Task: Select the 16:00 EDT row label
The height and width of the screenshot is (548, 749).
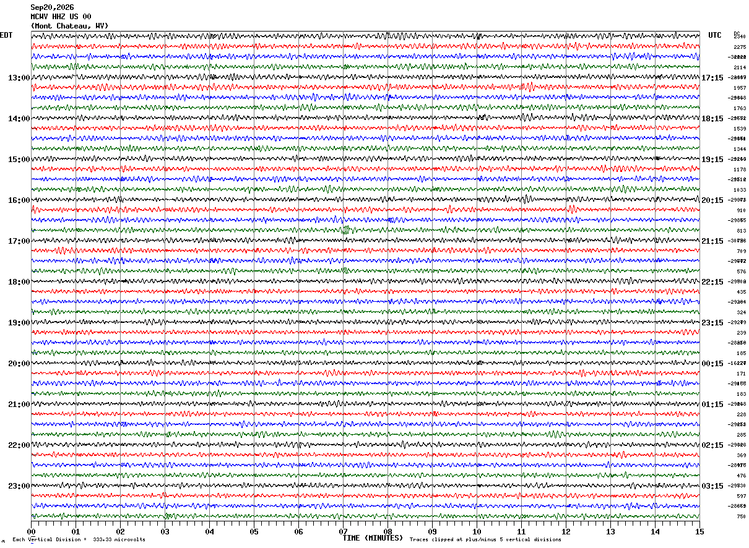Action: [x=19, y=200]
